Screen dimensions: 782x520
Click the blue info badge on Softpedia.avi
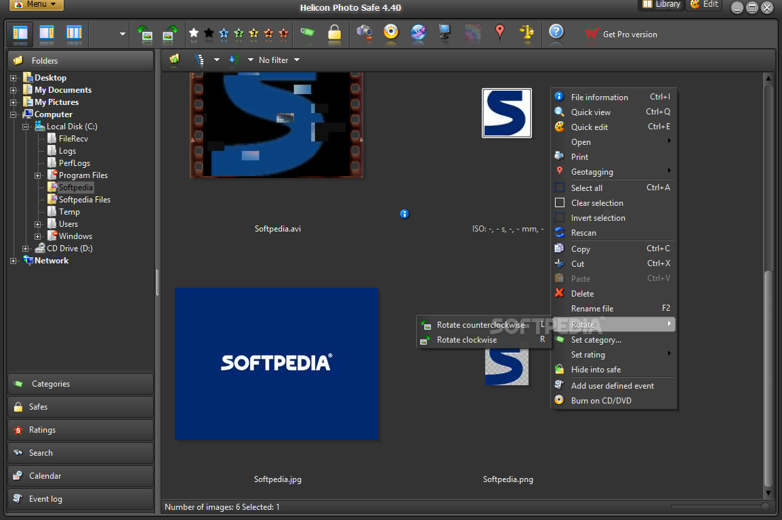405,214
